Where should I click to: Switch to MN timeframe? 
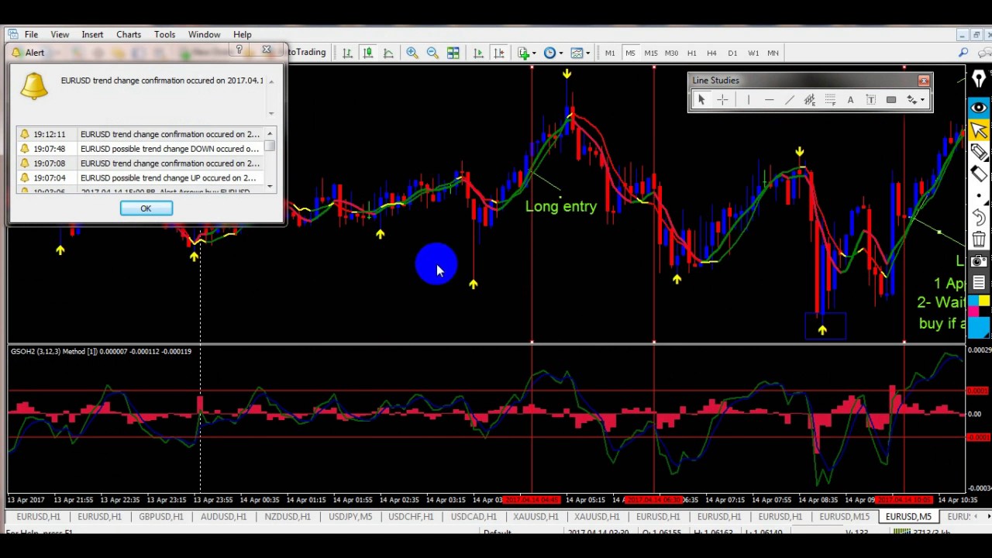tap(773, 53)
